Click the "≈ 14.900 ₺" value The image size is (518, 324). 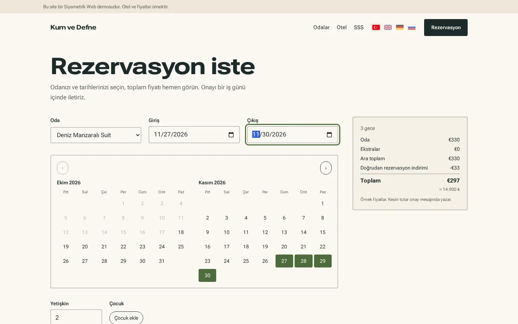tap(449, 189)
